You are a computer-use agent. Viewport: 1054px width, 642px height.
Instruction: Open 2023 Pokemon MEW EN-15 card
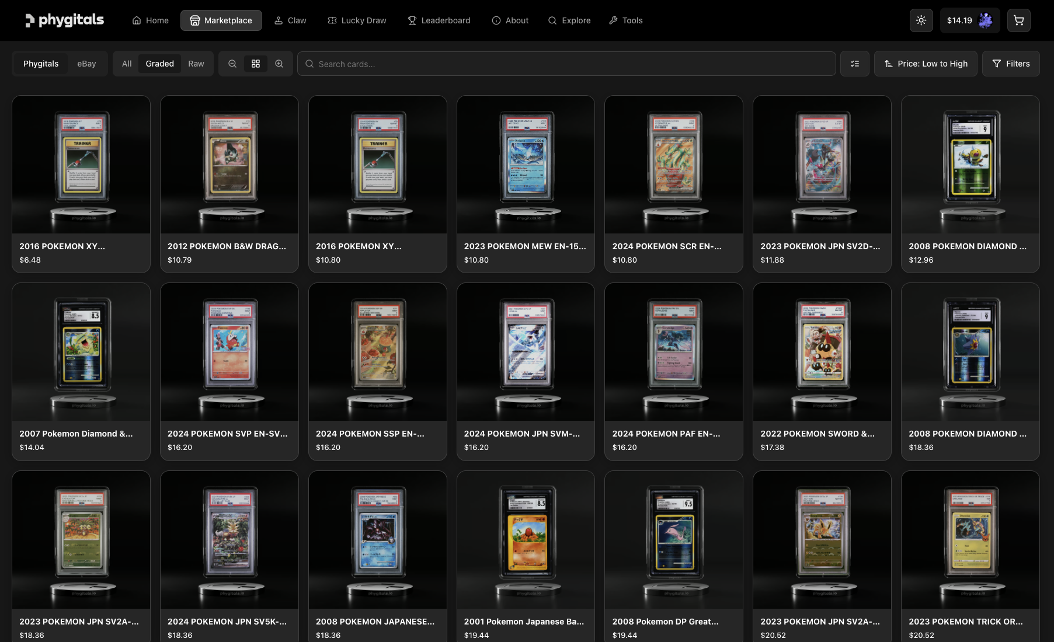pyautogui.click(x=526, y=184)
